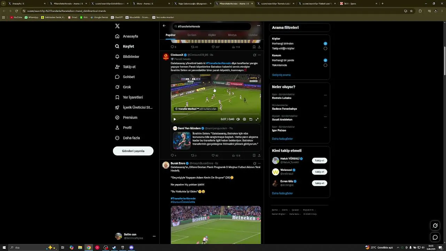Follow Haluk YÜREKLİ with 'Takip et'
The height and width of the screenshot is (251, 446).
(x=320, y=161)
